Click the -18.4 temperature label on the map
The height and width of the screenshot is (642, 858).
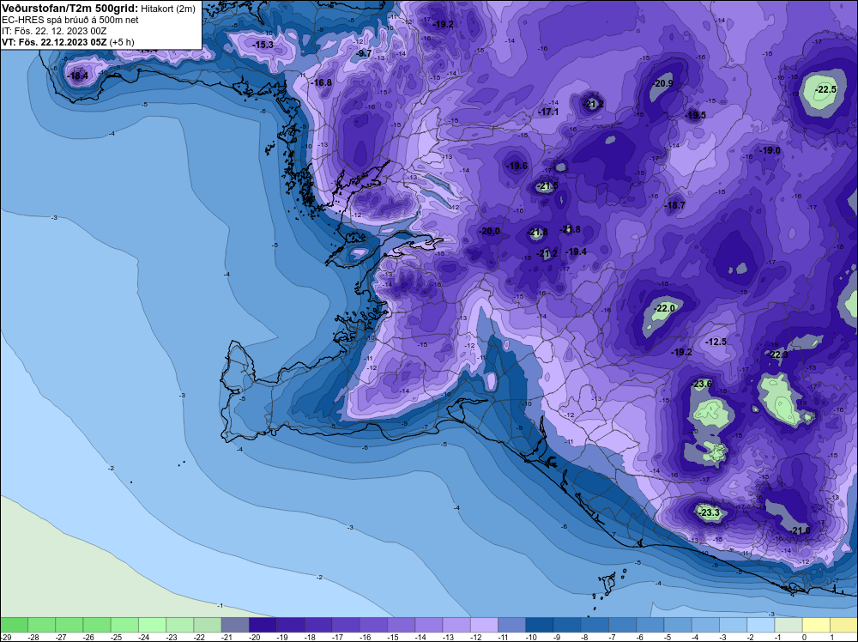point(77,76)
